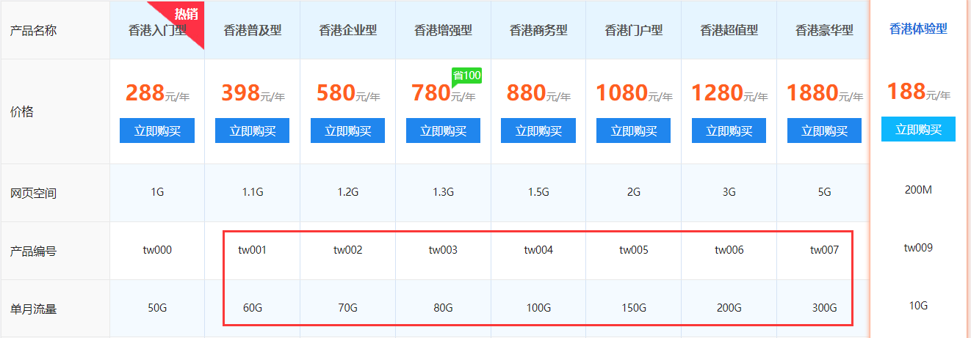Click the 300G monthly traffic cell
Image resolution: width=971 pixels, height=338 pixels.
coord(824,308)
